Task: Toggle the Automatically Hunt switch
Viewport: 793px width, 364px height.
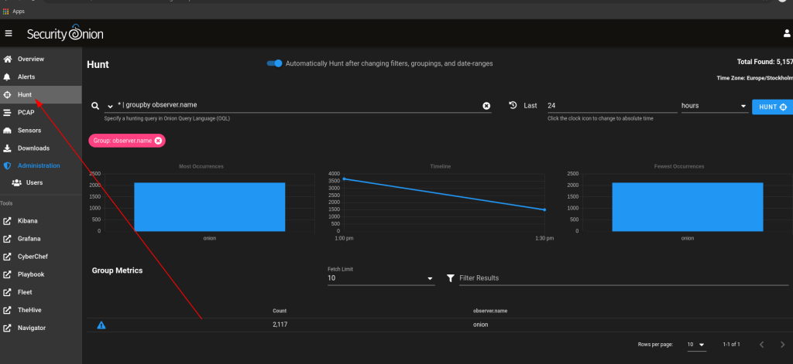Action: pos(274,63)
